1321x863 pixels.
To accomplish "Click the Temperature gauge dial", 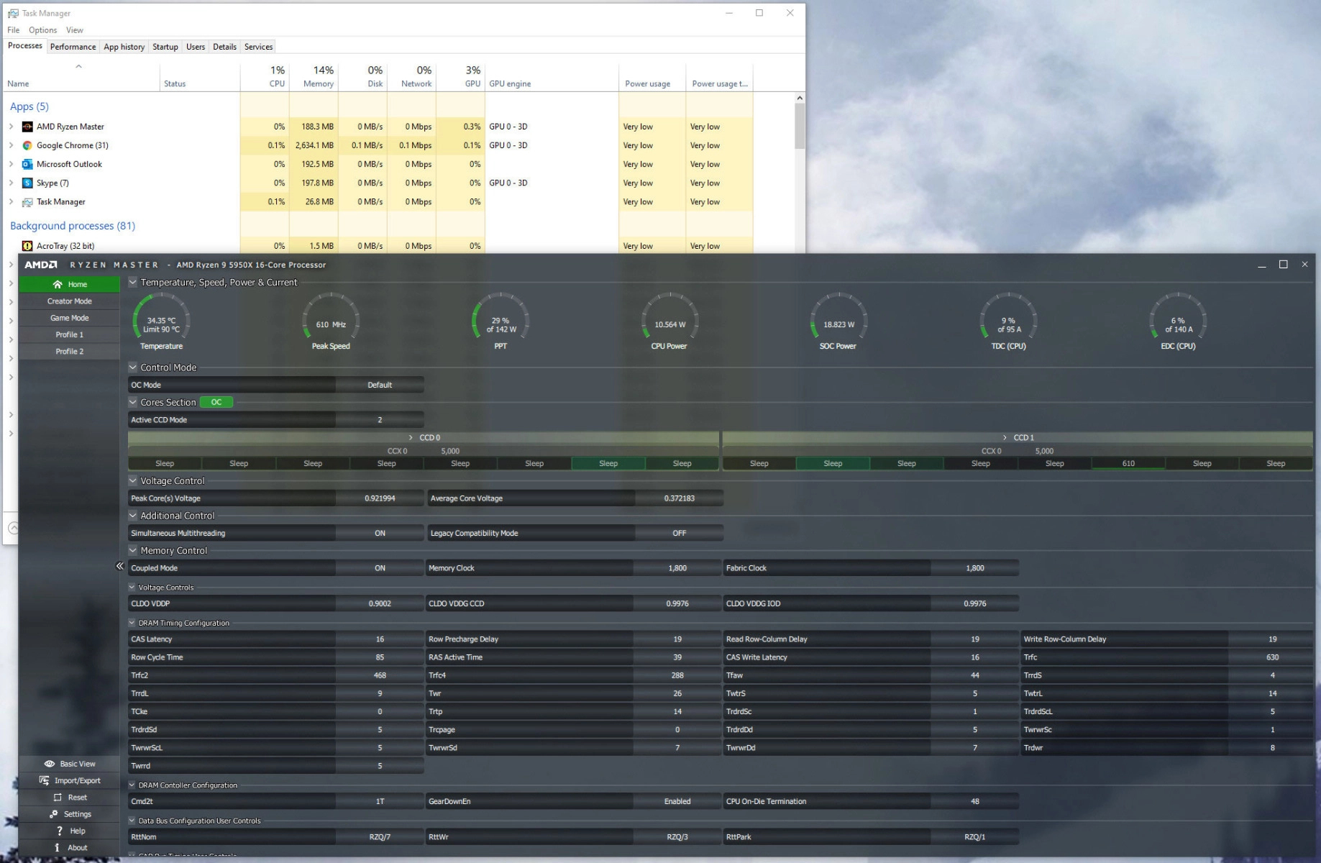I will 161,320.
